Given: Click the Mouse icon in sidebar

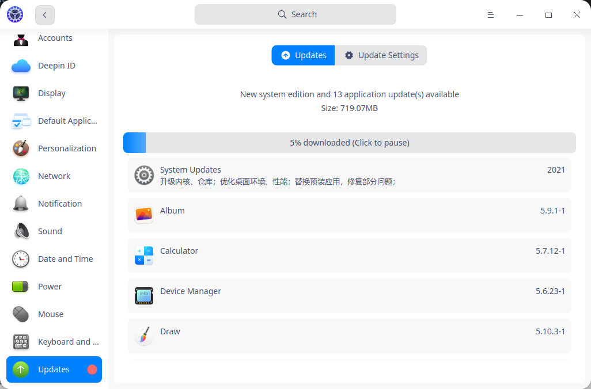Looking at the screenshot, I should (21, 314).
